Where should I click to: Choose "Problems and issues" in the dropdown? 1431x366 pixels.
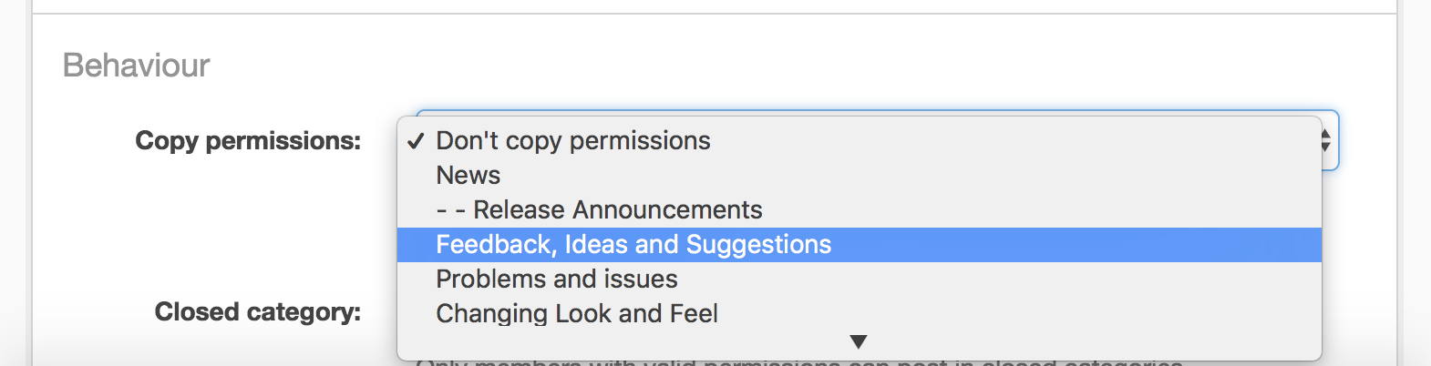point(556,280)
